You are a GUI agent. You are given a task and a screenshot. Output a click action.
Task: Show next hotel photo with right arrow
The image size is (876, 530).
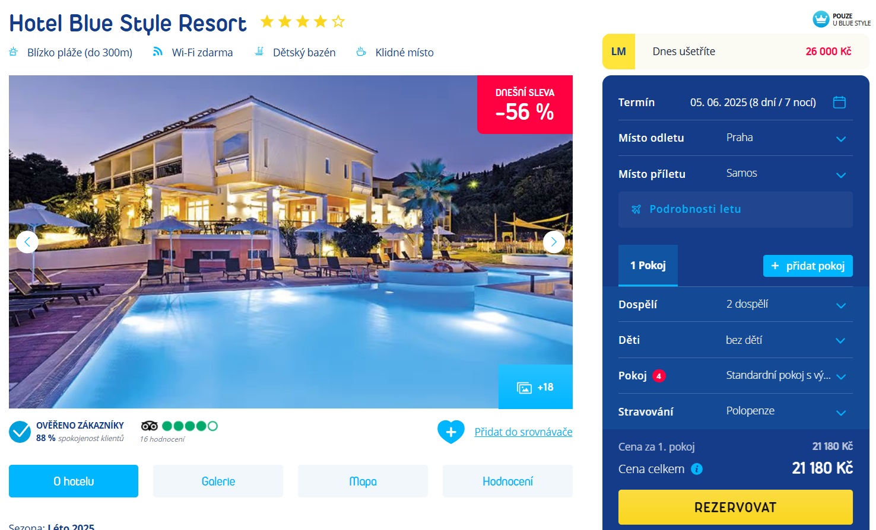(554, 242)
